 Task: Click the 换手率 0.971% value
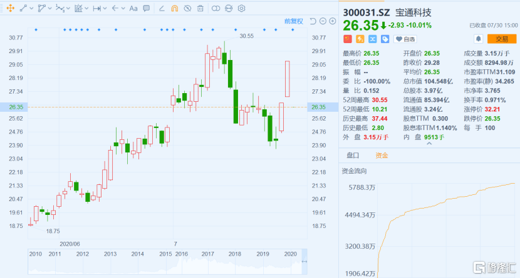click(x=495, y=100)
